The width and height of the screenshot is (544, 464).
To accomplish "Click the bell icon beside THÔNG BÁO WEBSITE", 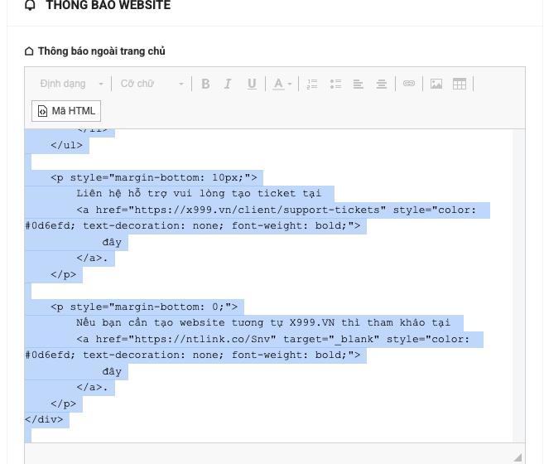I will click(x=31, y=5).
